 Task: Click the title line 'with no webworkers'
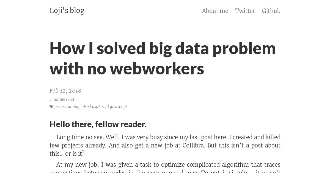pos(127,69)
